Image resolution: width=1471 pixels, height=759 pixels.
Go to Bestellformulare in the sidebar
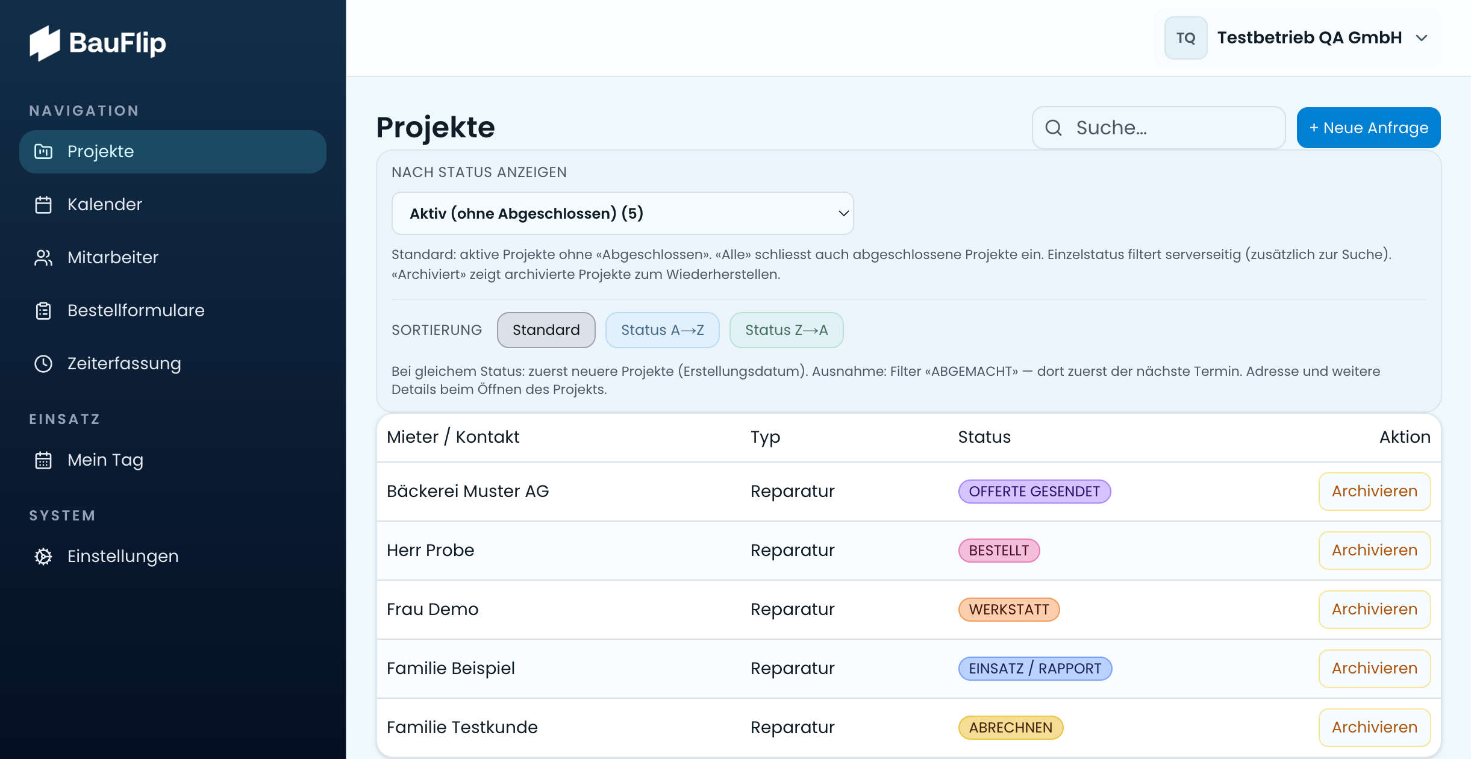tap(173, 311)
